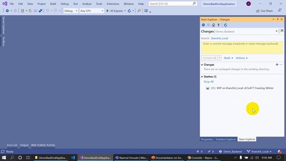Collapse the Stashes (1) section
This screenshot has height=161, width=286.
pos(202,76)
